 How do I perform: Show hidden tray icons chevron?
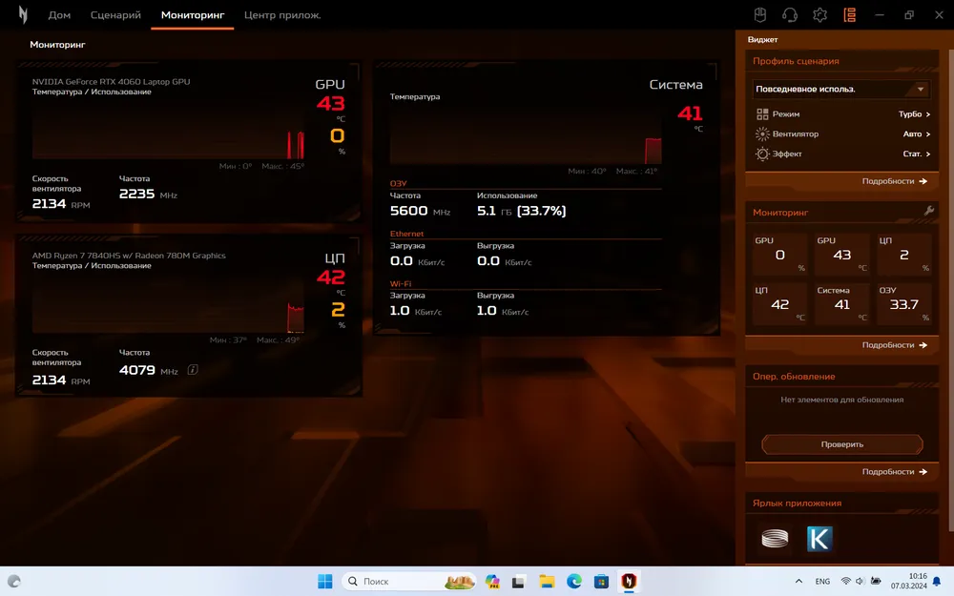[798, 582]
